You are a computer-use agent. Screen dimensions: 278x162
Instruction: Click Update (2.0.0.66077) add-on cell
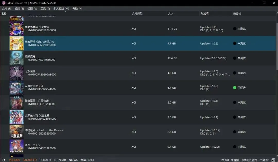(213, 58)
